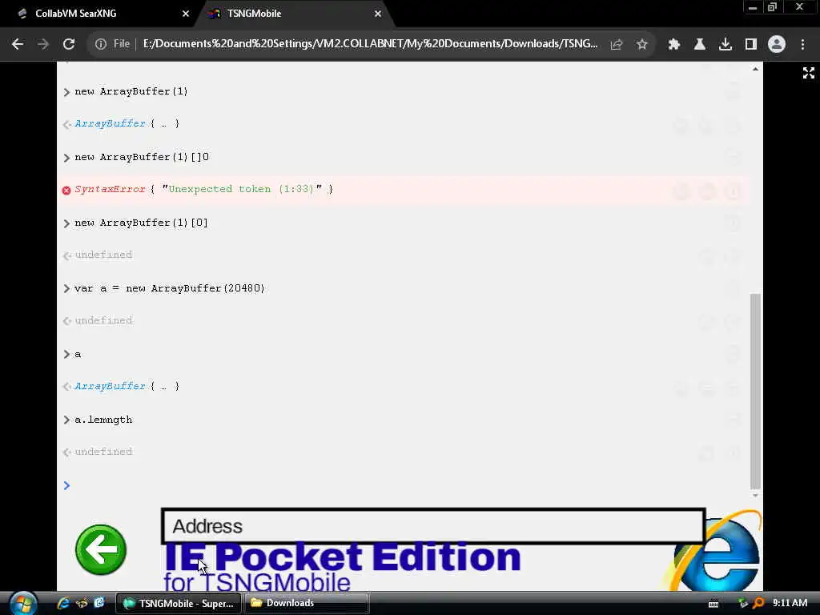
Task: Select TSNGMobile - Super... taskbar button
Action: tap(178, 604)
